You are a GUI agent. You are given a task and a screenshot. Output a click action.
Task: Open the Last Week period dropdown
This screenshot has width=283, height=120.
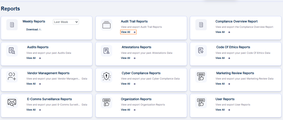[x=66, y=22]
